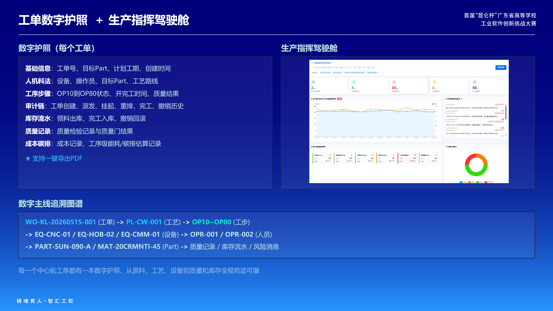553x311 pixels.
Task: Click the document icon in the '2' stat card
Action: (313, 82)
